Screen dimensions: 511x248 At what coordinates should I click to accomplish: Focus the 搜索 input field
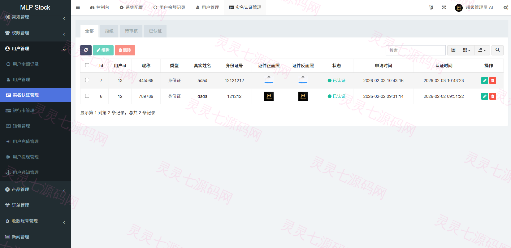coord(415,50)
